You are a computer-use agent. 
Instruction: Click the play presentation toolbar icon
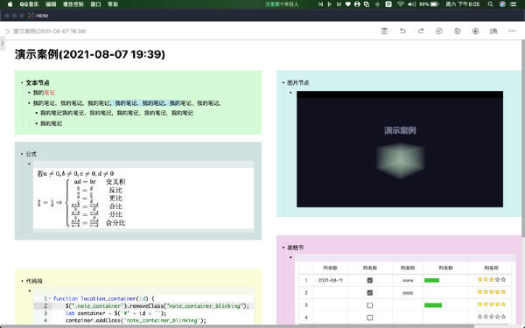[439, 31]
